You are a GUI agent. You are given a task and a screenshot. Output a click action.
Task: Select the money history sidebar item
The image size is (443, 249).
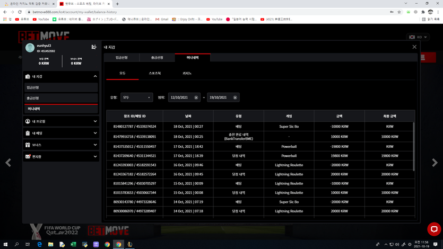(x=61, y=109)
